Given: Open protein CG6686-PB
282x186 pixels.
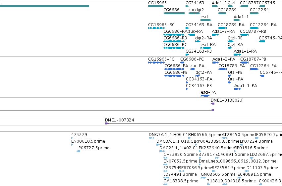Looking at the screenshot, I should (x=176, y=72).
